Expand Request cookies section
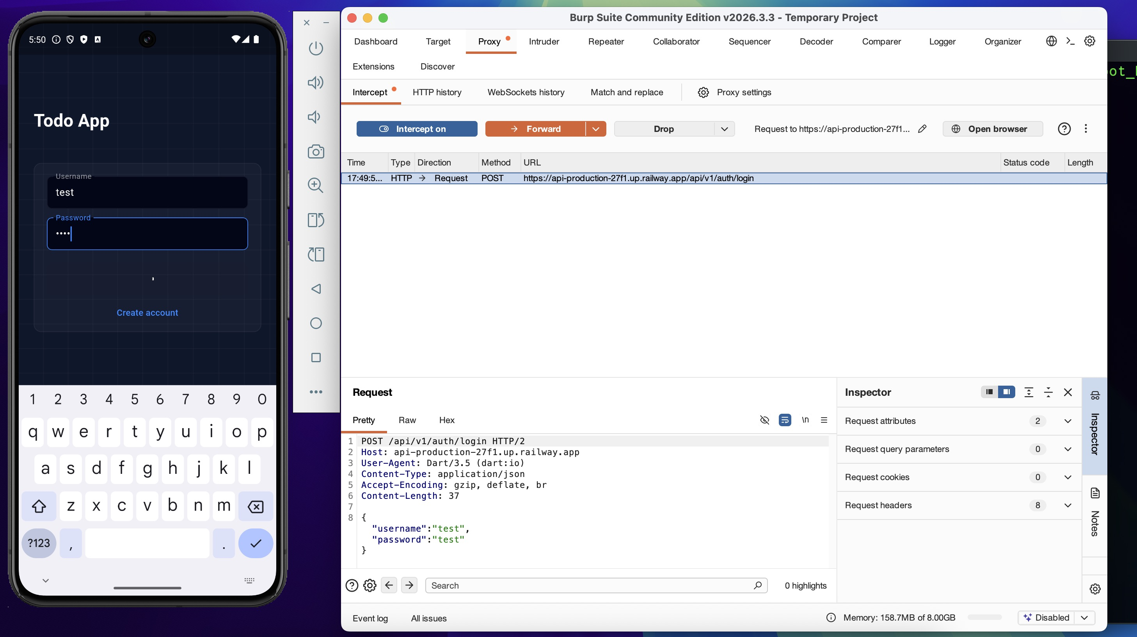 pos(1068,477)
